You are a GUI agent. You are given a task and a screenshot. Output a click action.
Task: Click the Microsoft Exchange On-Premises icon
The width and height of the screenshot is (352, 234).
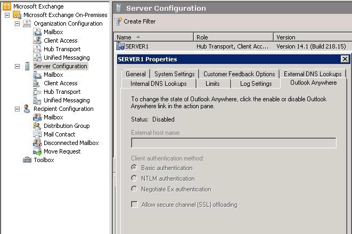[x=17, y=15]
